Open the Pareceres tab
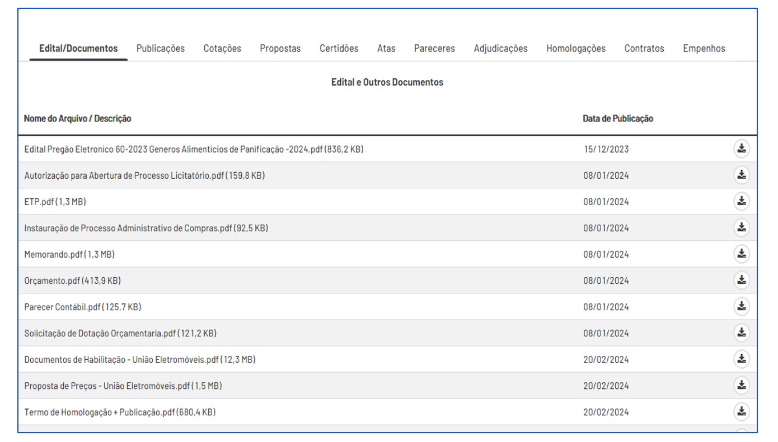This screenshot has height=442, width=778. (x=434, y=49)
